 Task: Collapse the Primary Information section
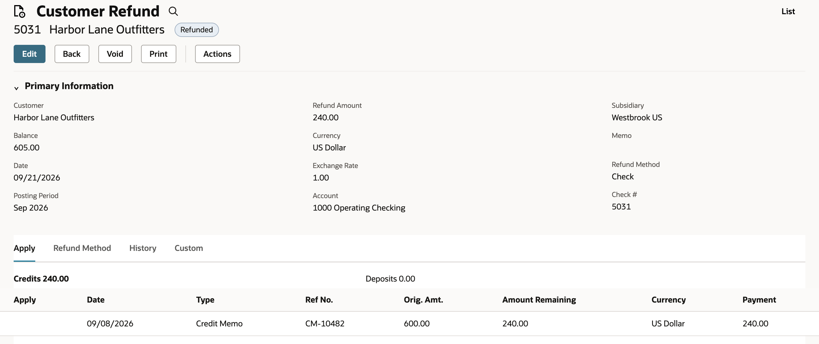click(x=16, y=88)
